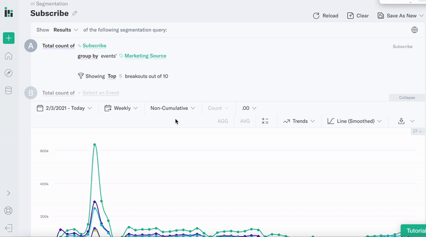Expand the sidebar with right chevron

(9, 193)
